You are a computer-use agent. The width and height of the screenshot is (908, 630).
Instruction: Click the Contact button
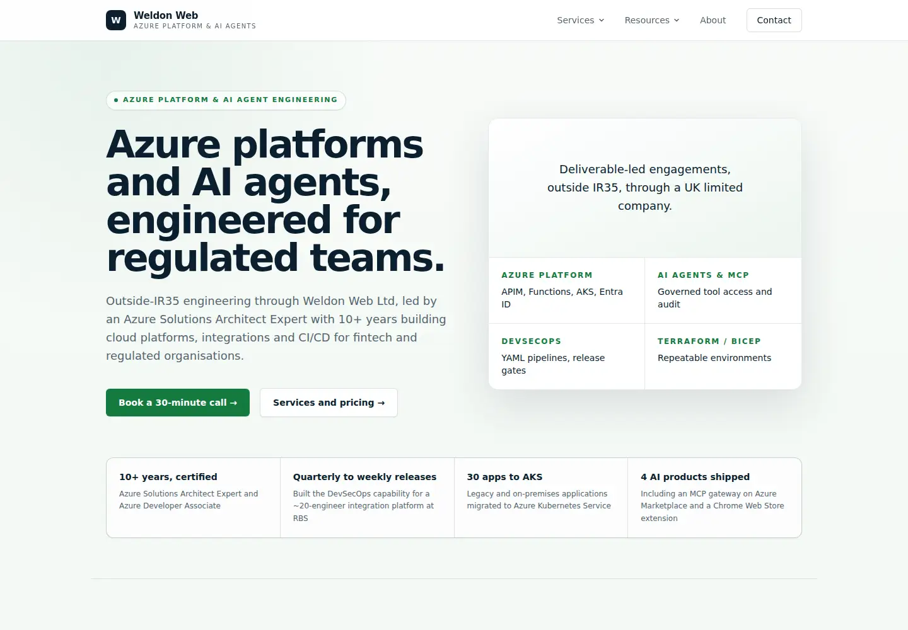tap(774, 20)
